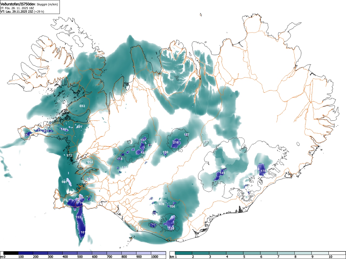Click the '644' visibility value on map
346x259 pixels.
point(90,162)
